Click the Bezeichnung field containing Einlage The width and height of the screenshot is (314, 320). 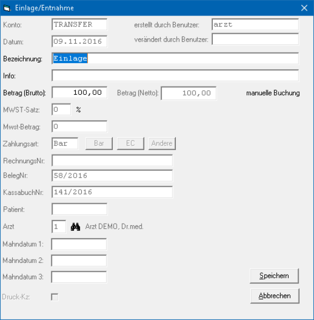[175, 59]
